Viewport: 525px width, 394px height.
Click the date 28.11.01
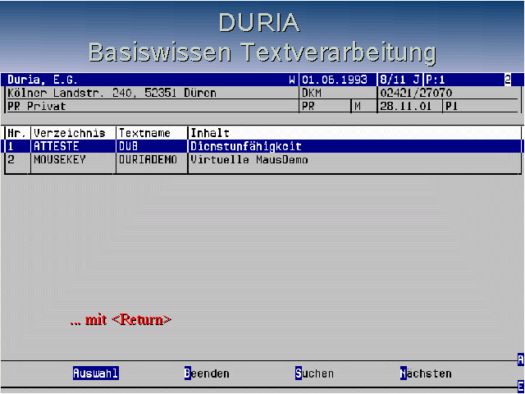coord(406,106)
